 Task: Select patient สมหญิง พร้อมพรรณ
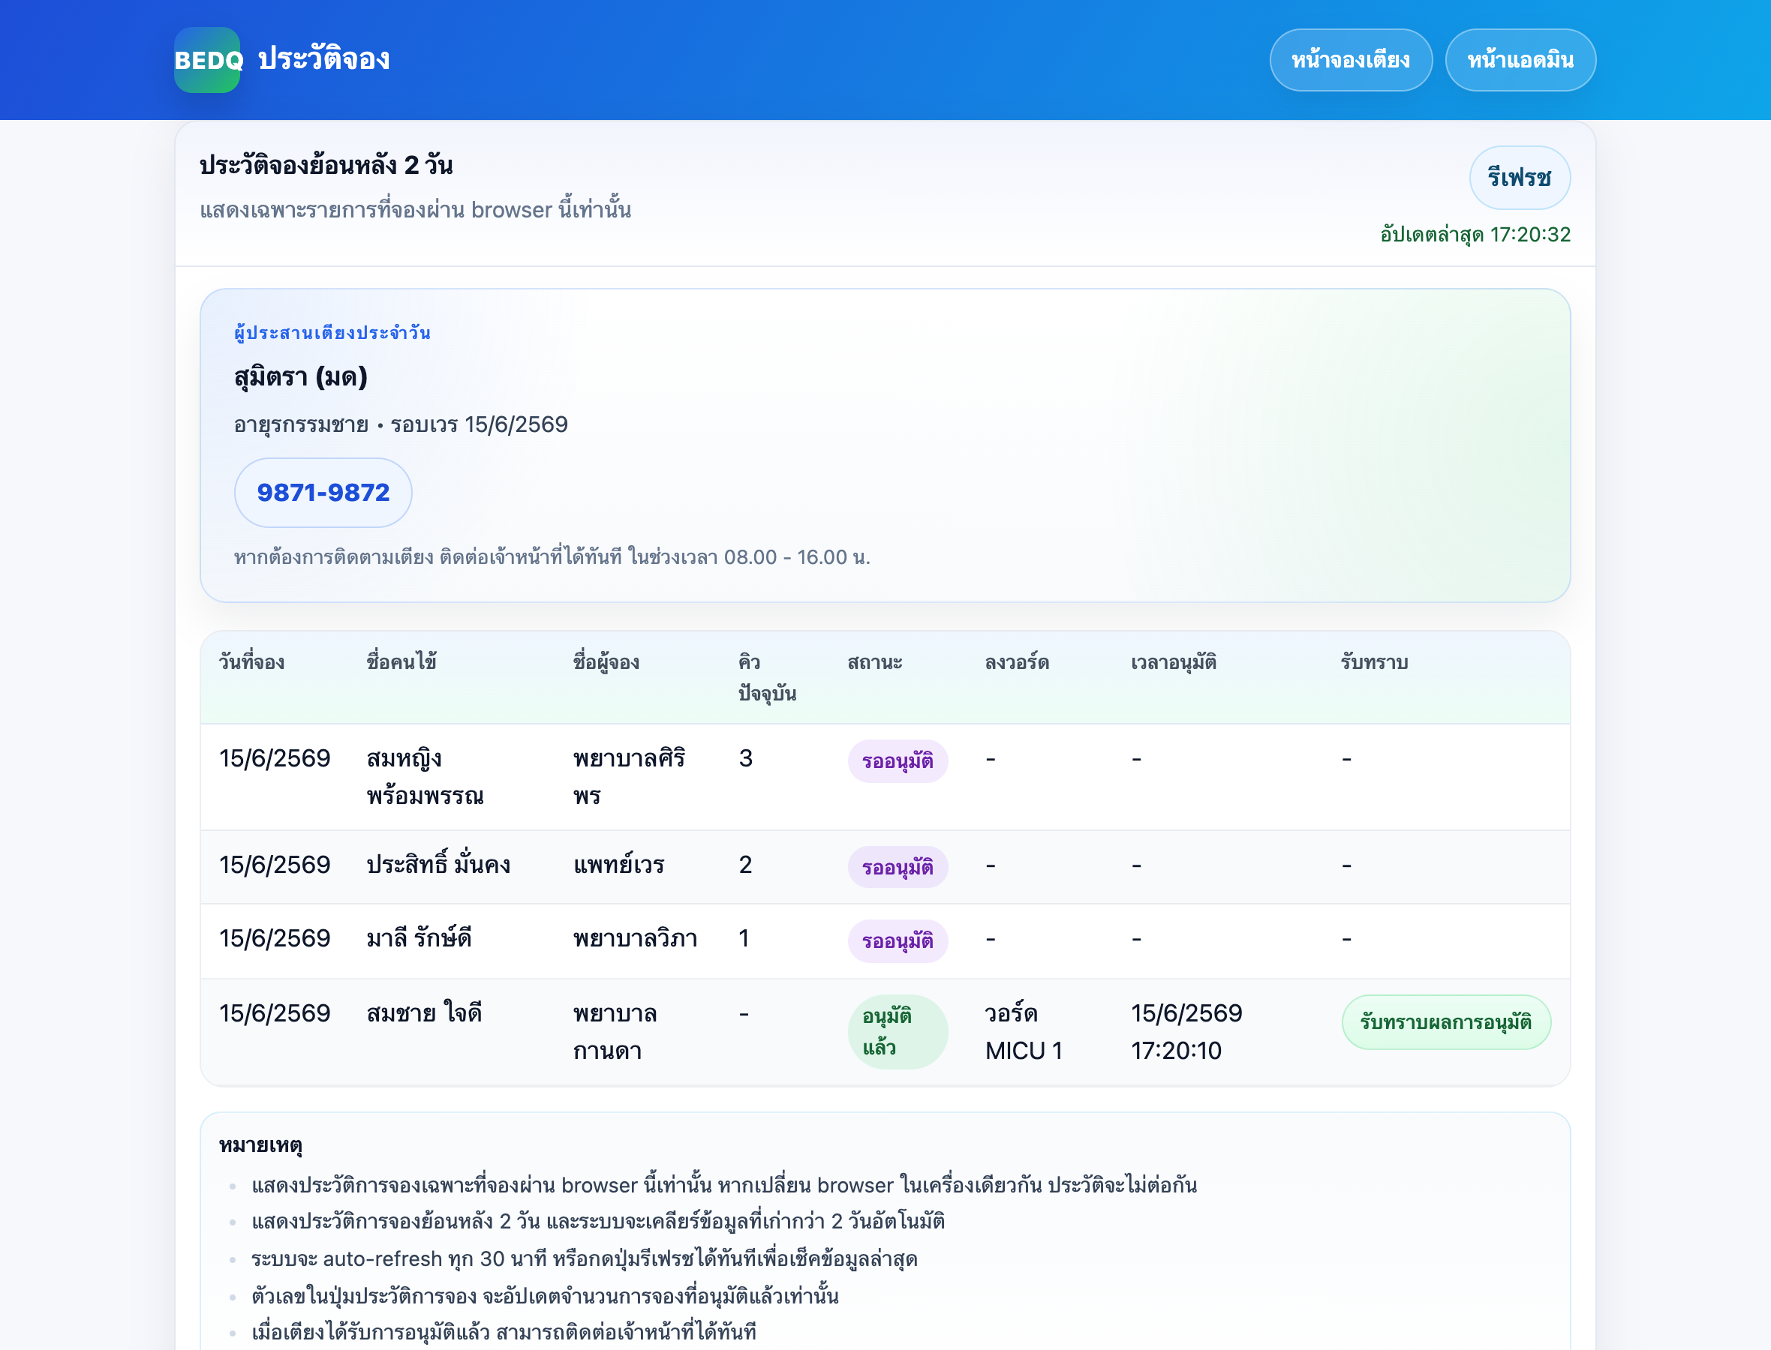point(425,777)
